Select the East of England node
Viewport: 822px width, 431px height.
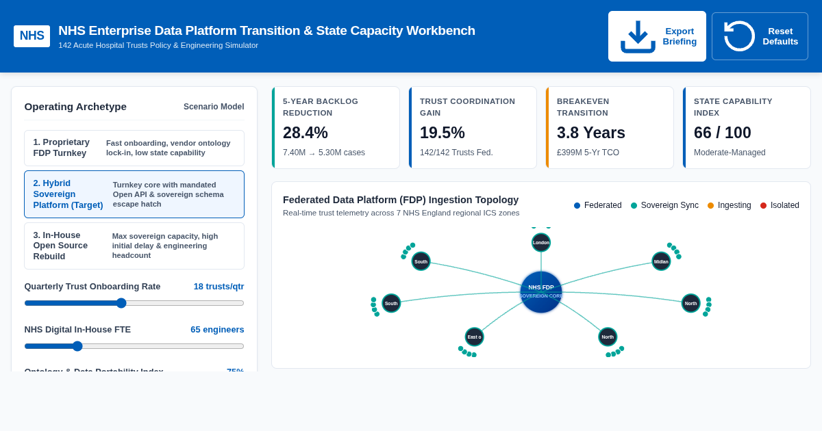pyautogui.click(x=474, y=337)
